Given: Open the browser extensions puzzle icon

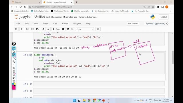Looking at the screenshot, I should point(158,7).
